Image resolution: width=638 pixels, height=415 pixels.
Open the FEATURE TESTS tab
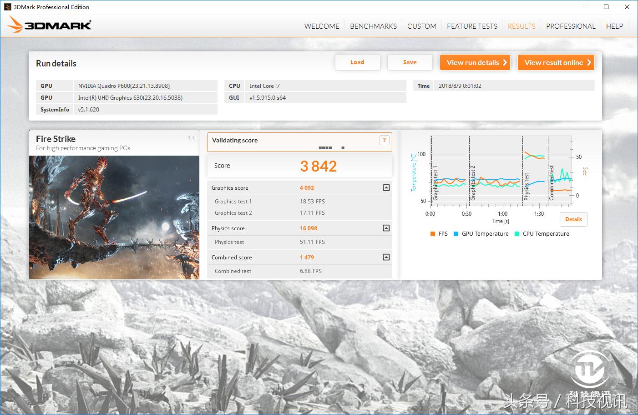click(472, 26)
